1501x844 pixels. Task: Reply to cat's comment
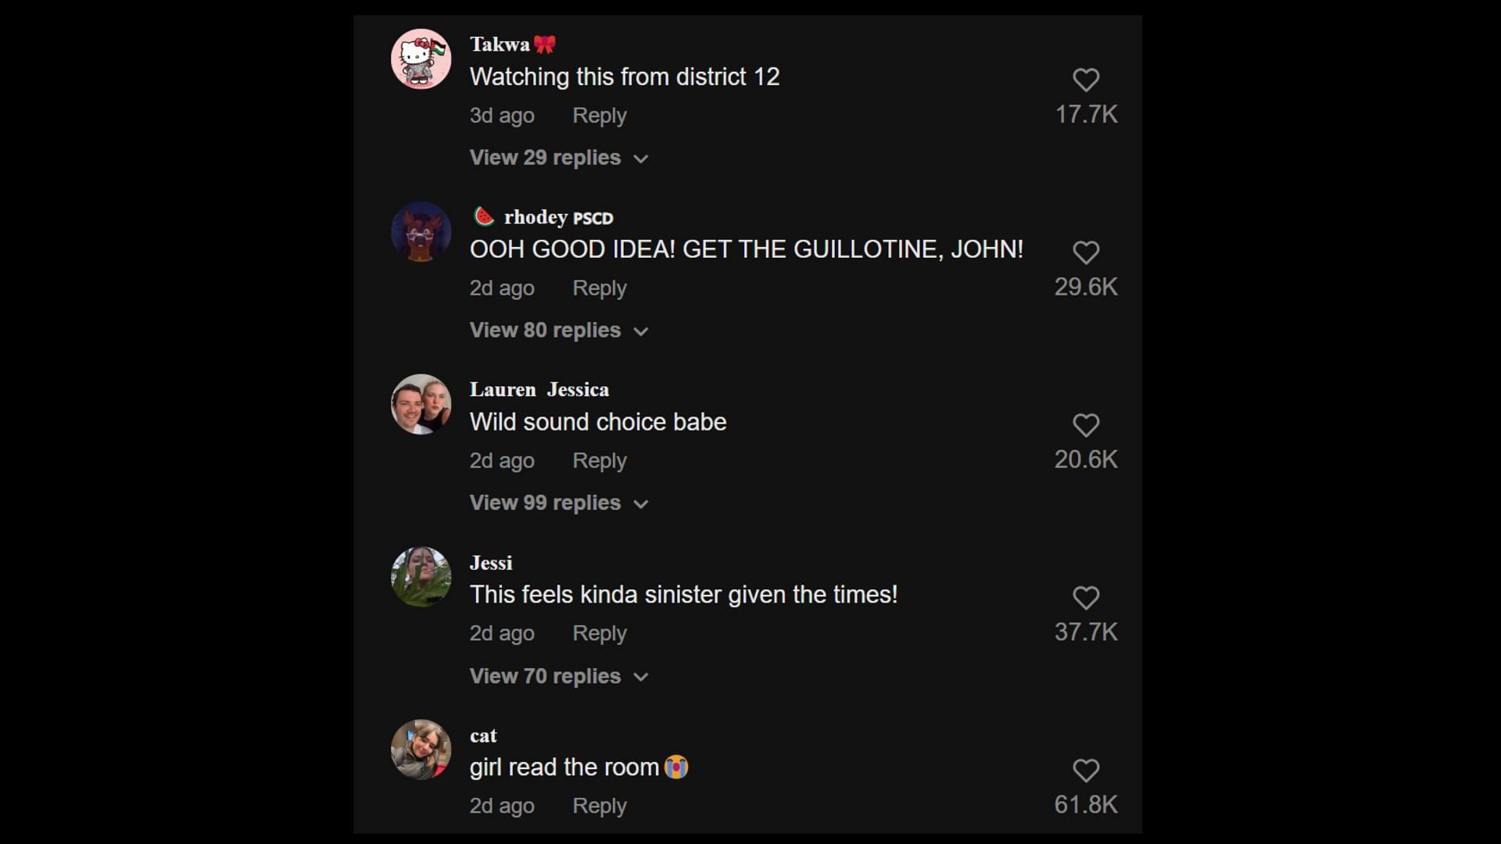click(600, 806)
